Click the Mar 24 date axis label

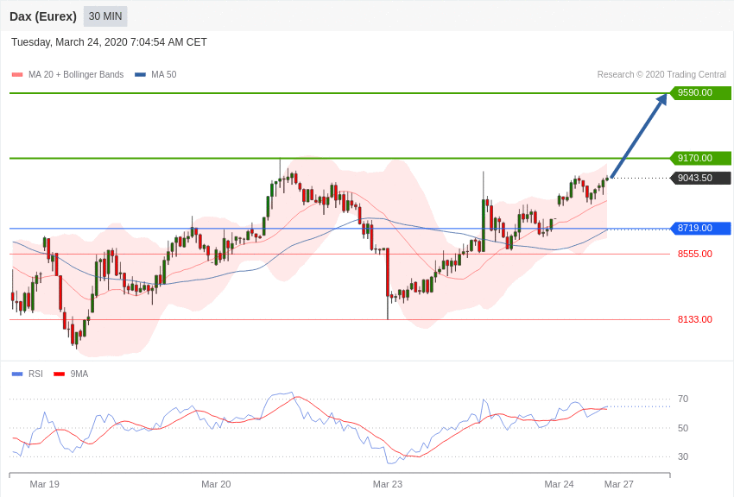coord(559,484)
